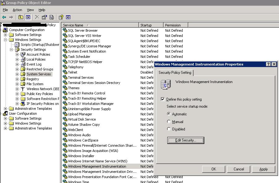
Task: Select the Manual startup mode radio button
Action: coord(169,121)
